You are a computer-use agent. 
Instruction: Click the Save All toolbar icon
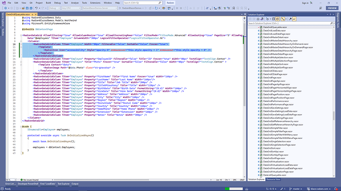31,8
